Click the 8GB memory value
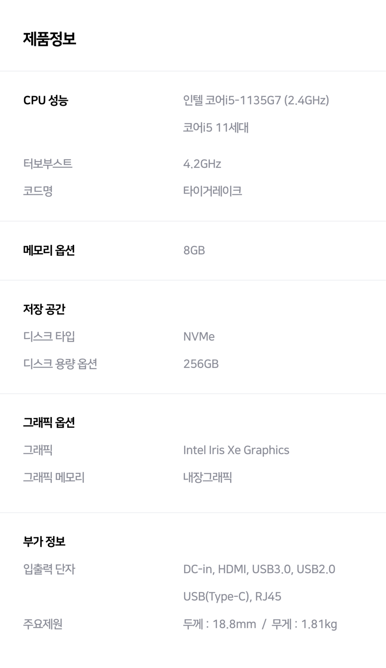 pos(194,250)
